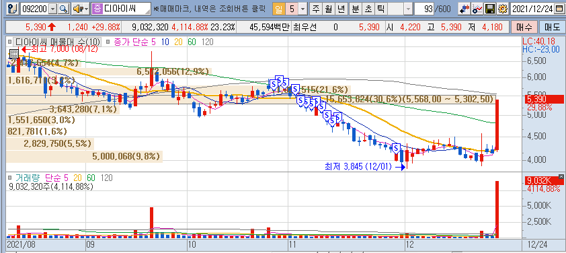Click the 최저 3,845 (12/01) low marker
This screenshot has width=566, height=253.
365,167
